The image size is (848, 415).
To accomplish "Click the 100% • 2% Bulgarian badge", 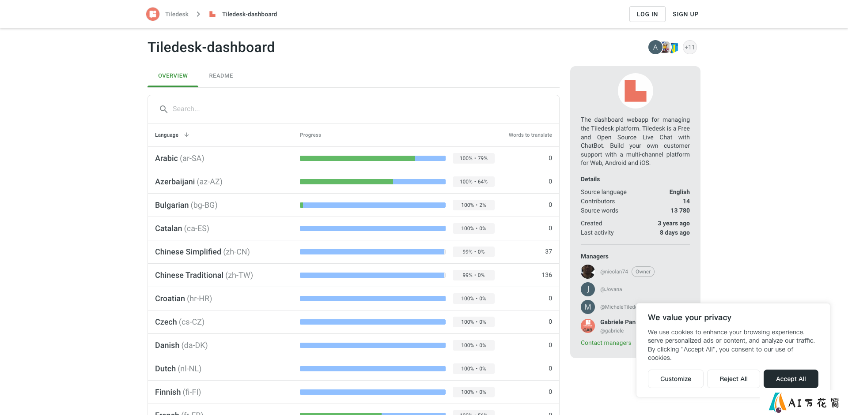I will coord(473,205).
